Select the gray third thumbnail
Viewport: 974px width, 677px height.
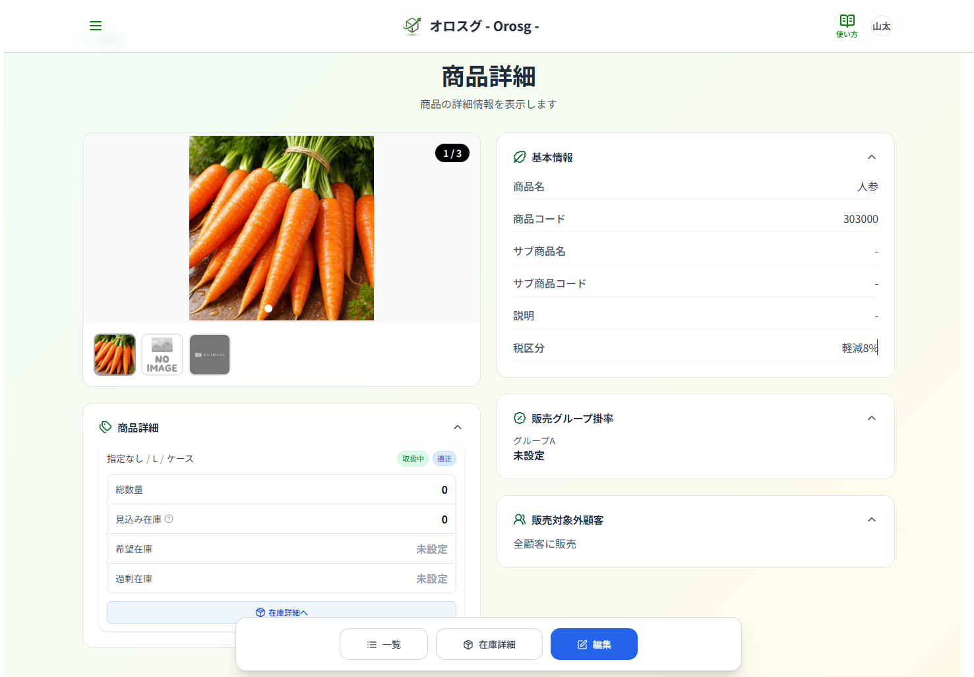[x=210, y=355]
